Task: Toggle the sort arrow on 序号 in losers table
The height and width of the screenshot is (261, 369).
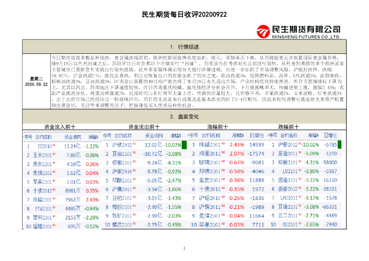Action: click(274, 135)
